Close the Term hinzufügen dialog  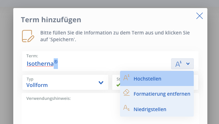pyautogui.click(x=200, y=16)
